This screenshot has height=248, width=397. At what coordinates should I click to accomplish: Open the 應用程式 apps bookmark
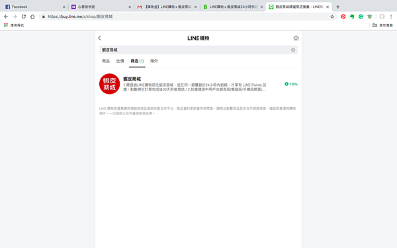click(x=14, y=25)
